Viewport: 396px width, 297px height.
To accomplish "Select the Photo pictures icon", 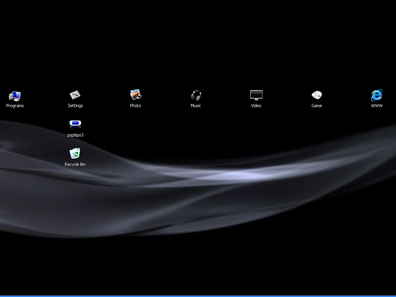I will (x=136, y=95).
